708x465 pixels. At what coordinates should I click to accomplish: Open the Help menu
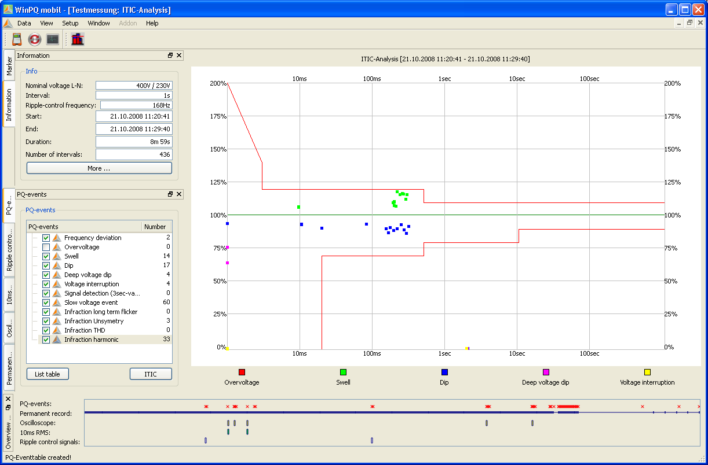pos(152,23)
